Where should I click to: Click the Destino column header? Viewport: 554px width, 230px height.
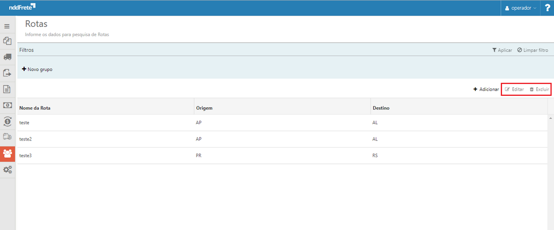tap(381, 108)
